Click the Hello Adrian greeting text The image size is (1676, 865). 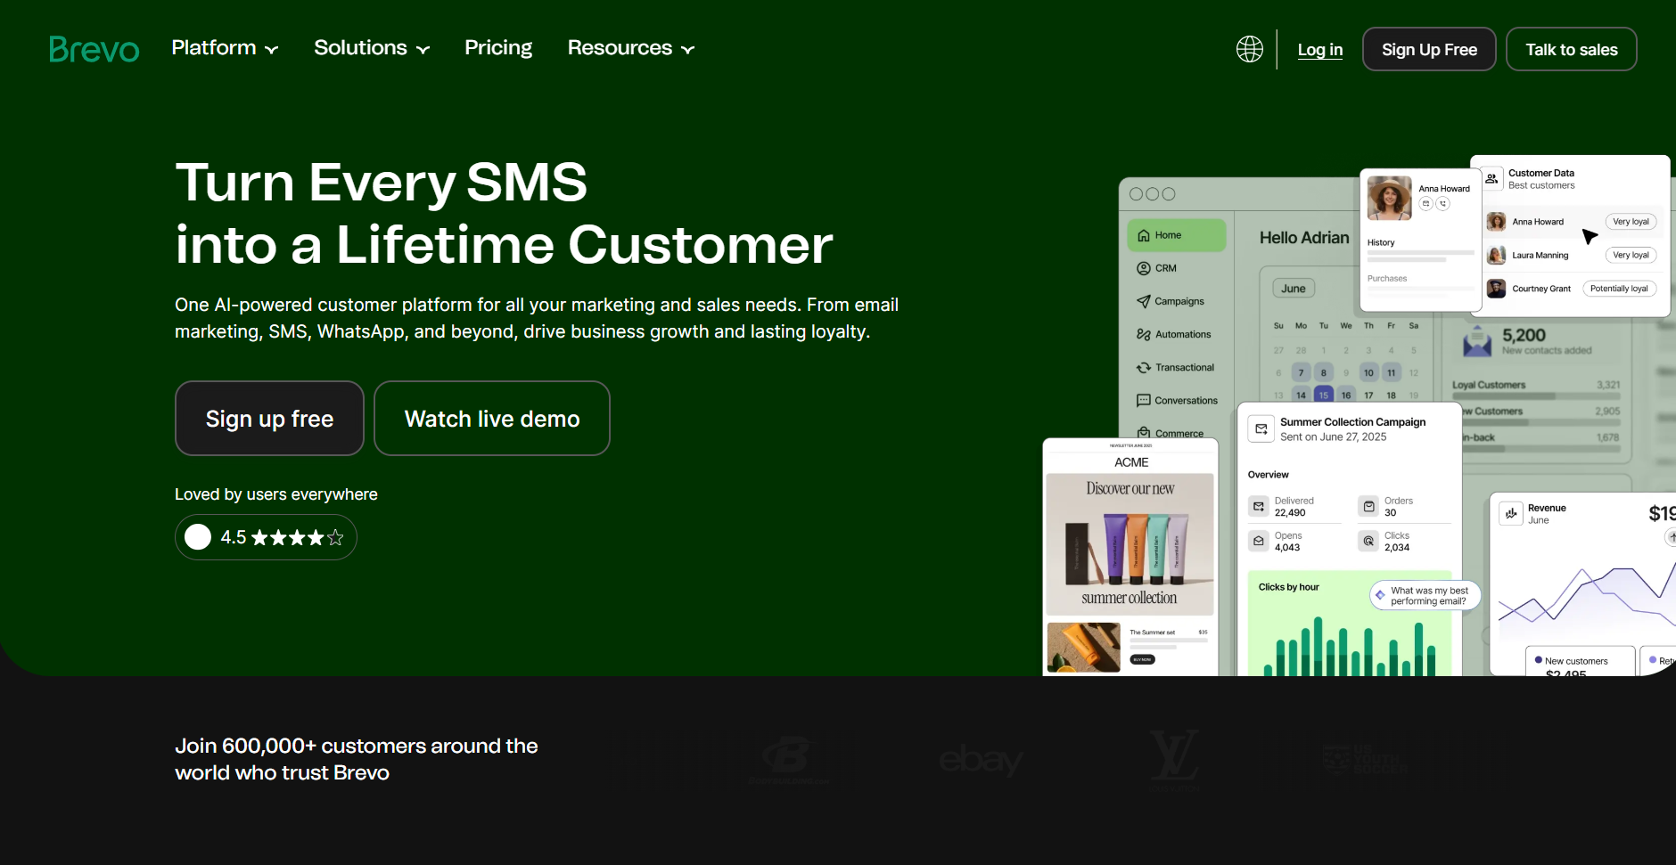1304,238
